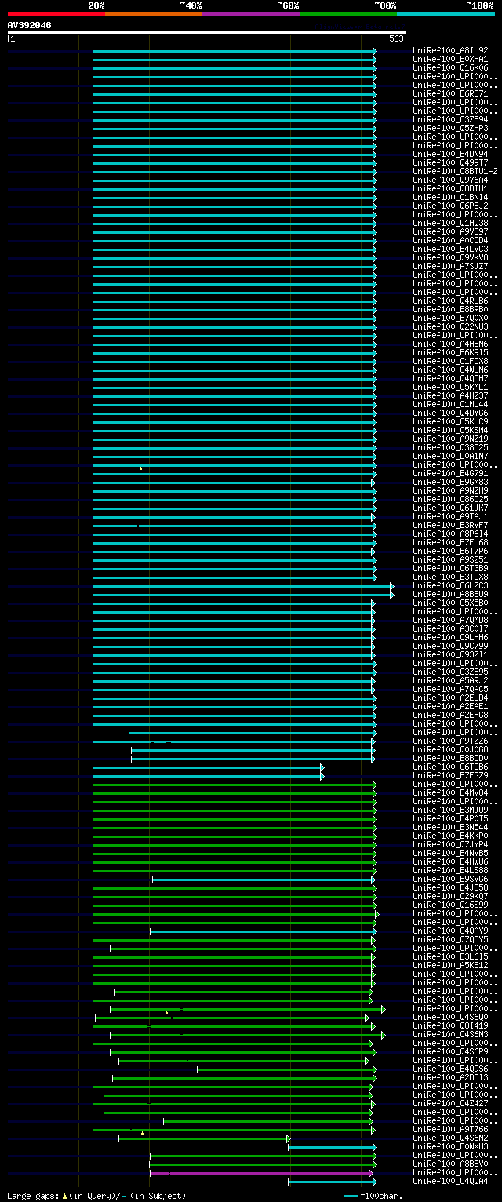502x1202 pixels.
Task: Select hit label UniRef100_A8B8U9
Action: [x=450, y=594]
